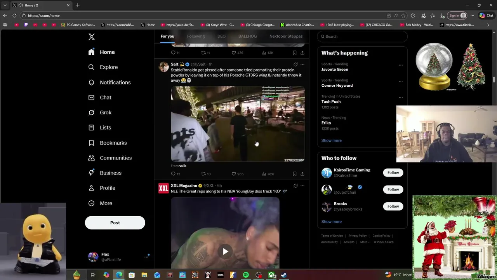Open Javonte Green trending topic

pyautogui.click(x=335, y=69)
